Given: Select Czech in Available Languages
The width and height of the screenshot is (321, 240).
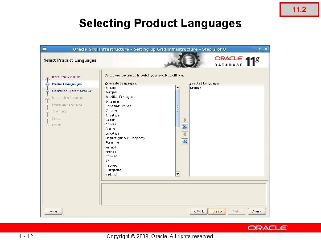Looking at the screenshot, I should click(x=140, y=120).
